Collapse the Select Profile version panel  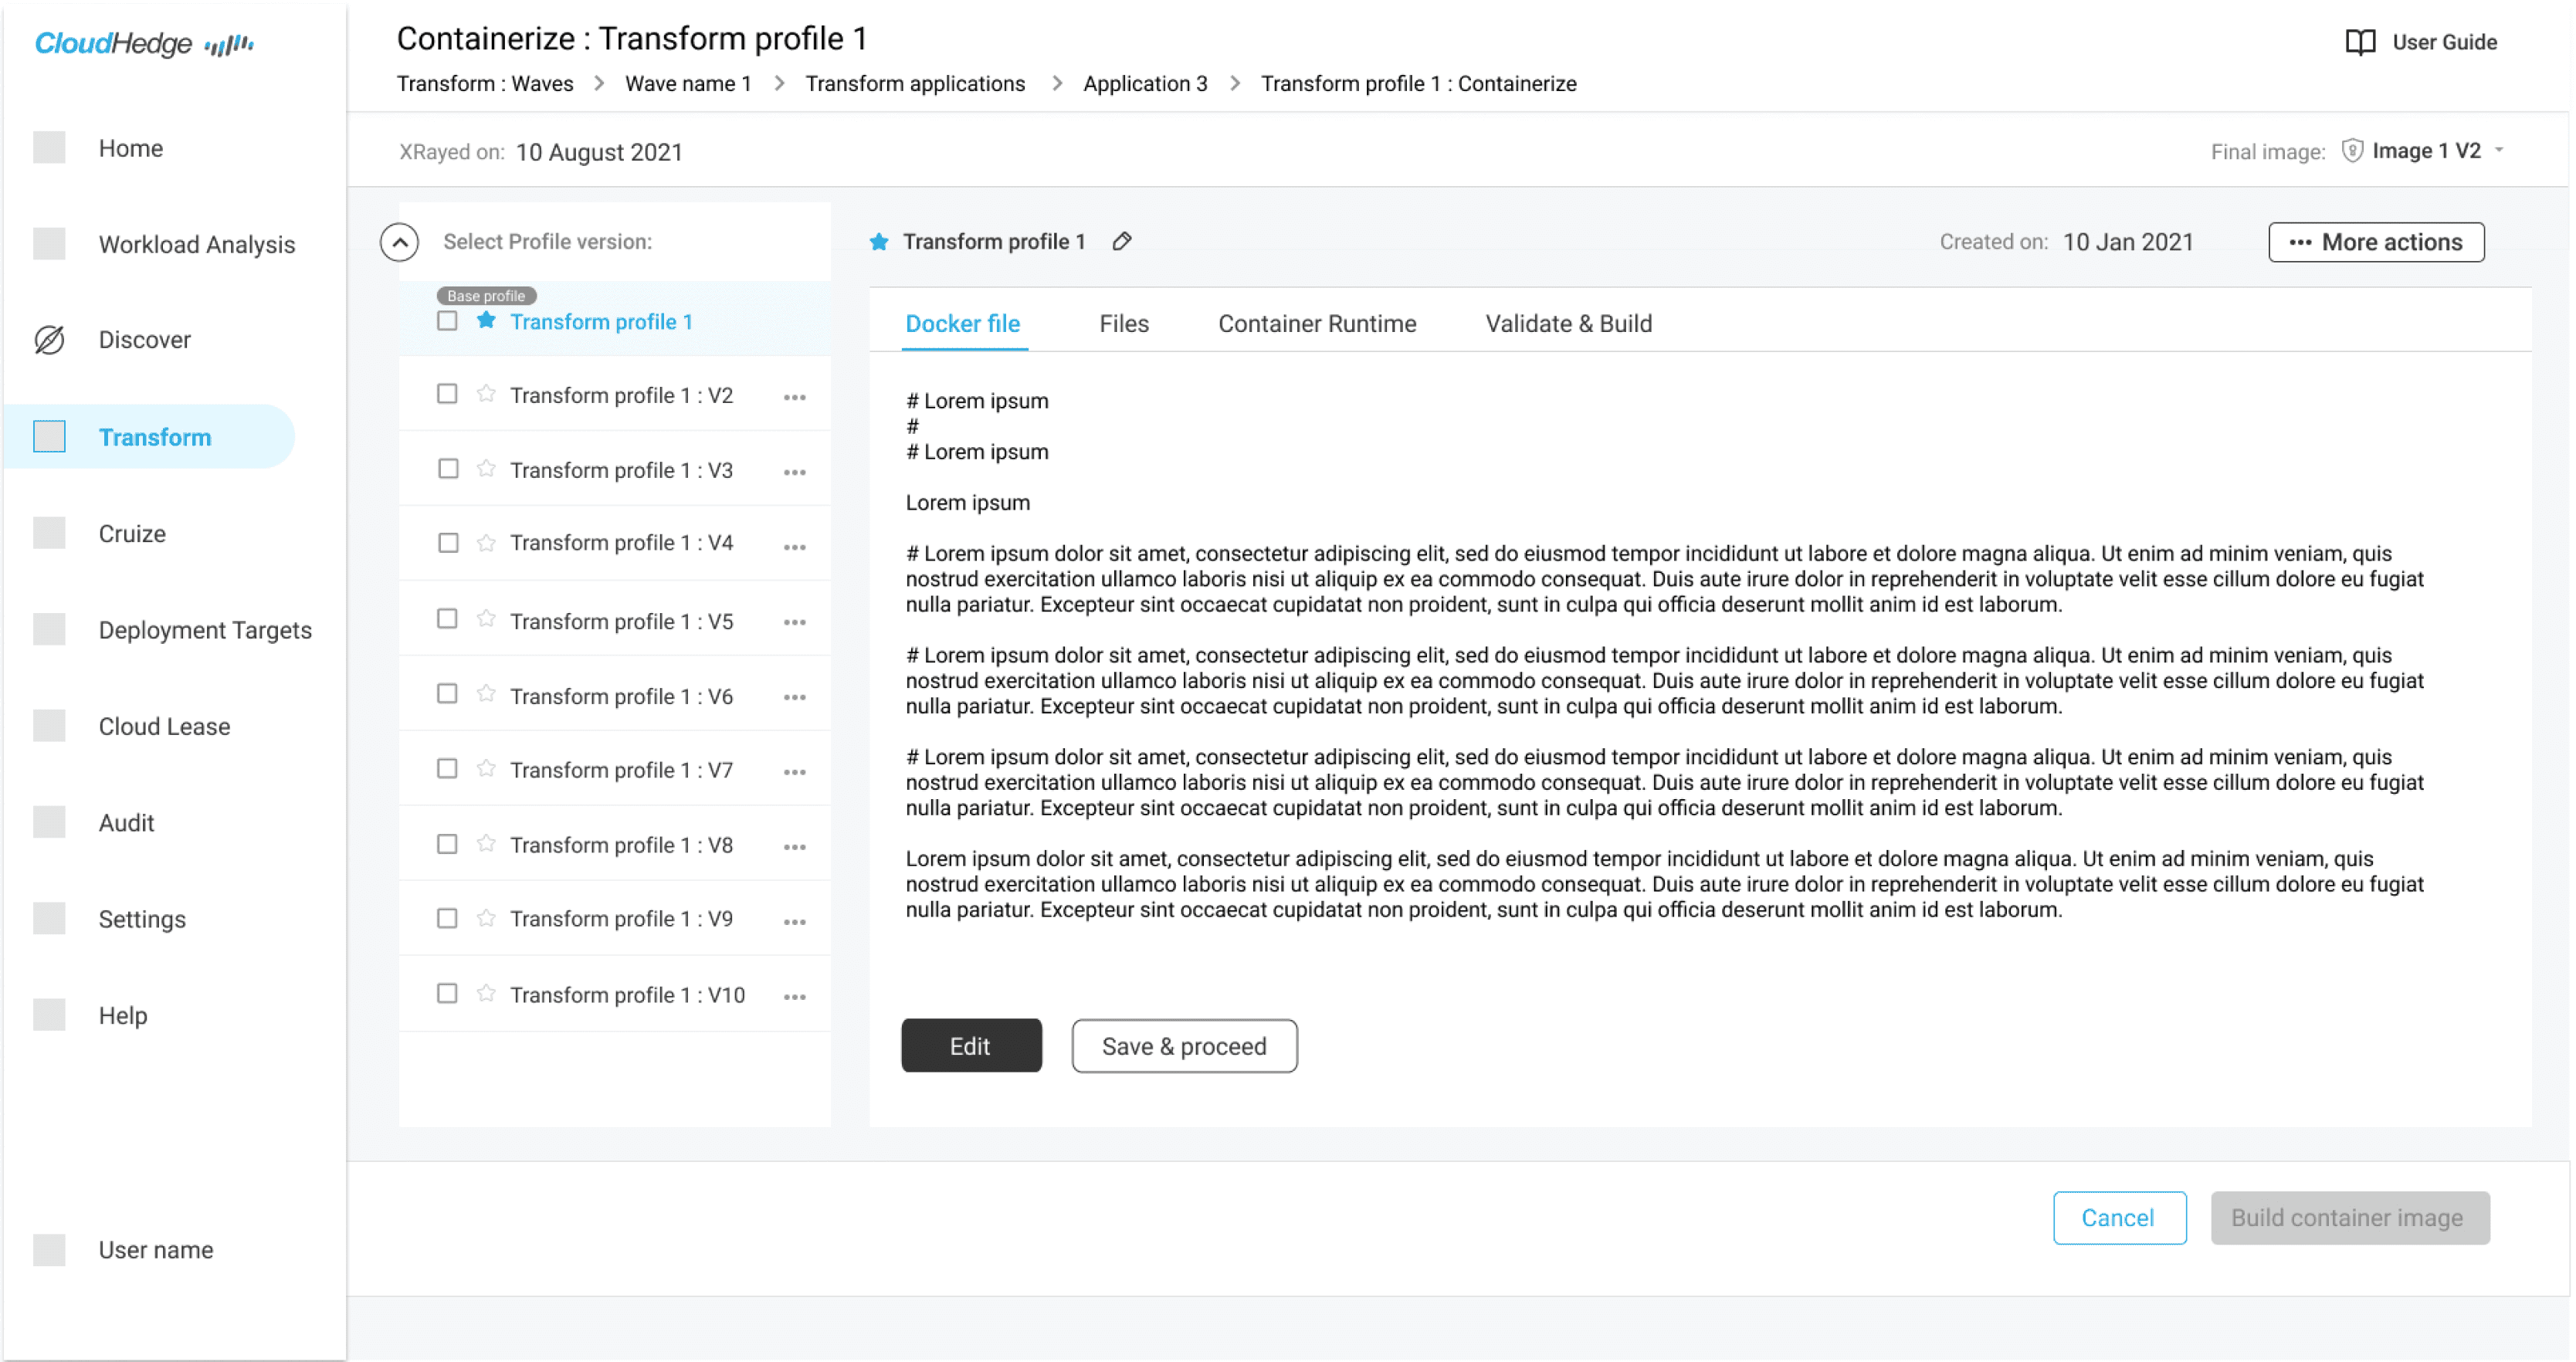[399, 242]
